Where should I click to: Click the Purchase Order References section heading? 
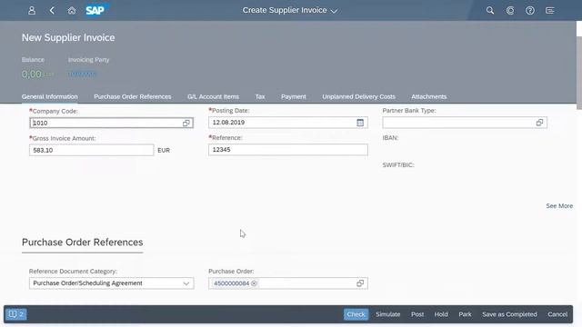83,243
